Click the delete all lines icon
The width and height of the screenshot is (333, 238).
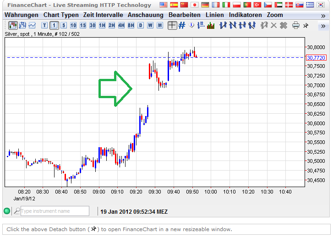[x=284, y=26]
